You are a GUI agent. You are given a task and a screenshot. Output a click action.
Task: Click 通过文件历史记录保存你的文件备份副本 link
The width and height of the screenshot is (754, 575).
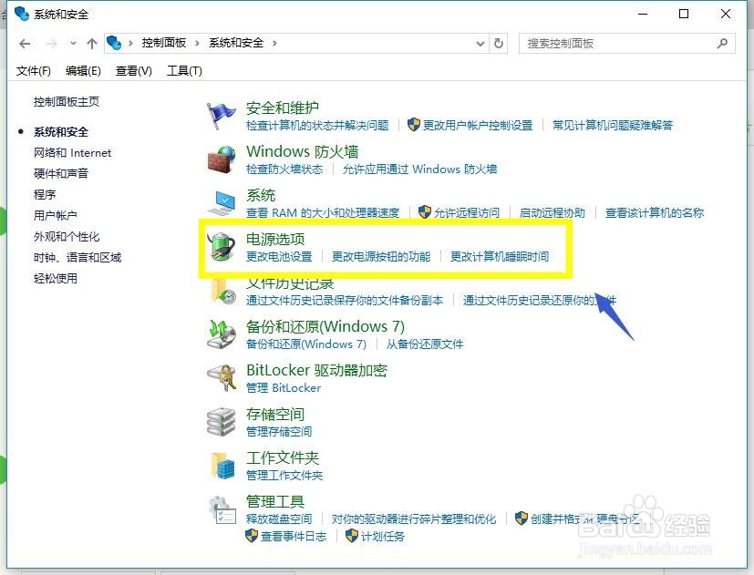coord(345,301)
